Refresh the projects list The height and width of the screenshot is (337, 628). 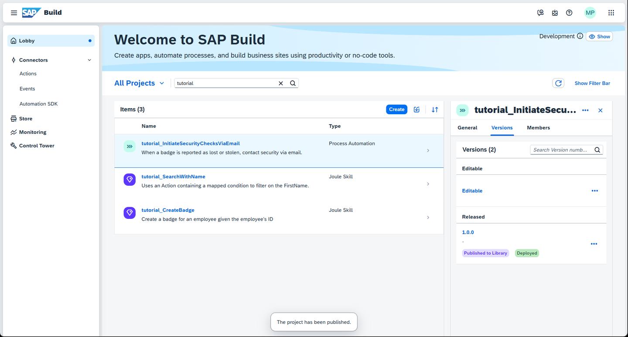[x=558, y=83]
